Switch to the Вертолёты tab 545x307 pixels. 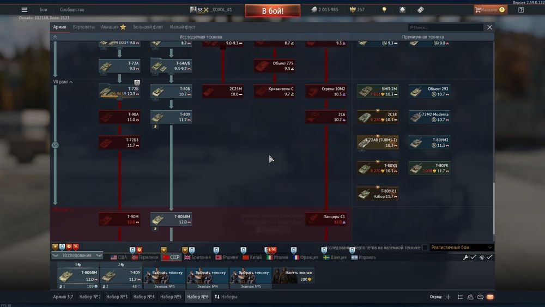(x=83, y=27)
